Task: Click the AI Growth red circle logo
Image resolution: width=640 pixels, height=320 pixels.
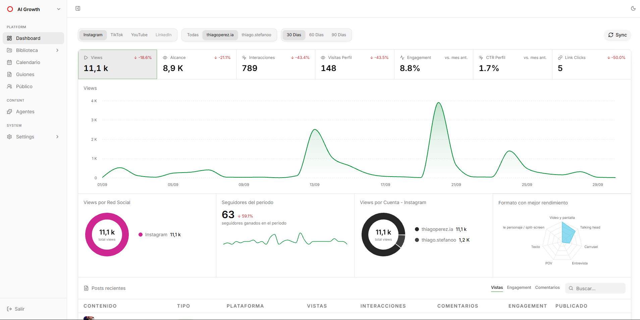Action: [x=10, y=9]
